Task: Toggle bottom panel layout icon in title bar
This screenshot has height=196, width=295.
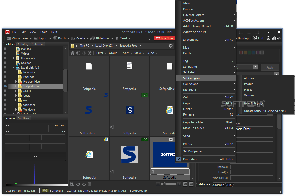Action: [249, 32]
